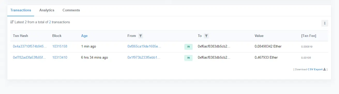Select the 0.08498342 Ether value
Screen dimensions: 339x94
[x=268, y=46]
